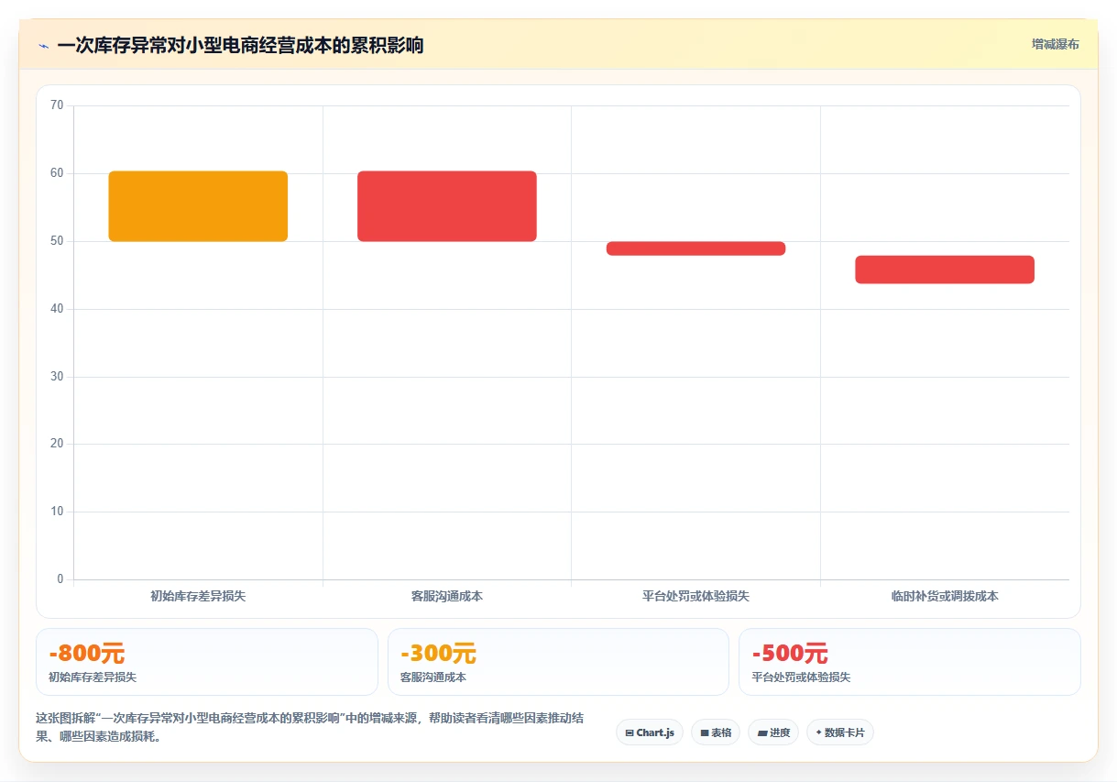Click the y-axis value 60
This screenshot has height=782, width=1117.
tap(57, 173)
